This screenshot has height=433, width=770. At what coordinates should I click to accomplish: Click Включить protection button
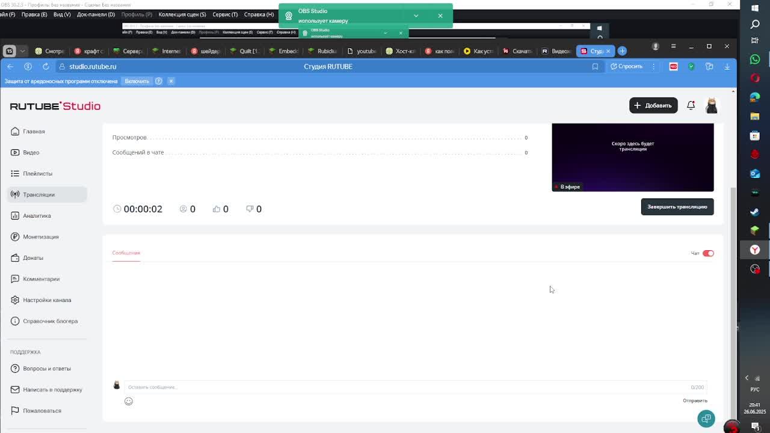(137, 81)
